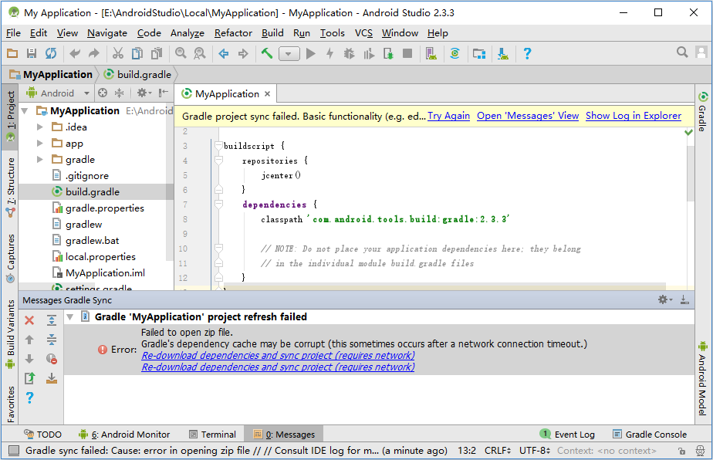Image resolution: width=713 pixels, height=460 pixels.
Task: Click the AVD Manager icon
Action: (431, 54)
